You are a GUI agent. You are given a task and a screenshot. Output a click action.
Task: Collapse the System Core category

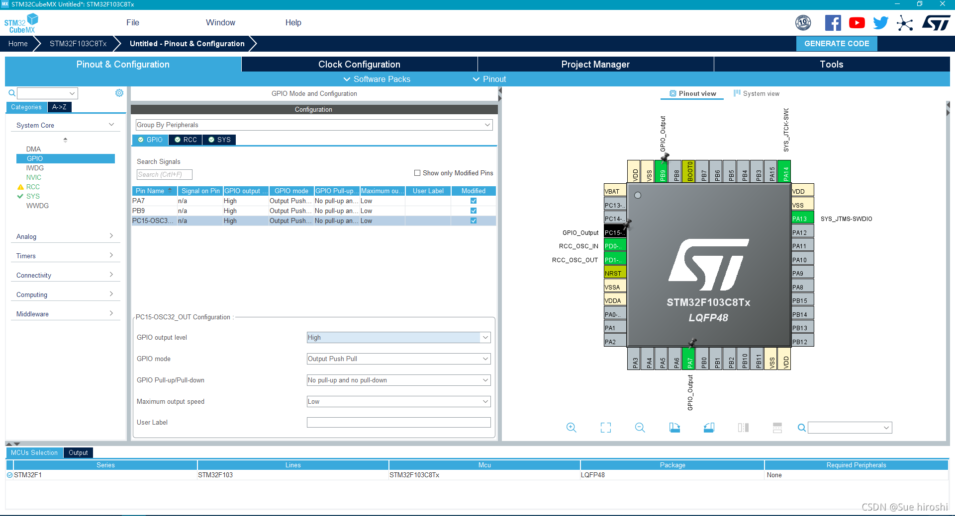[65, 125]
